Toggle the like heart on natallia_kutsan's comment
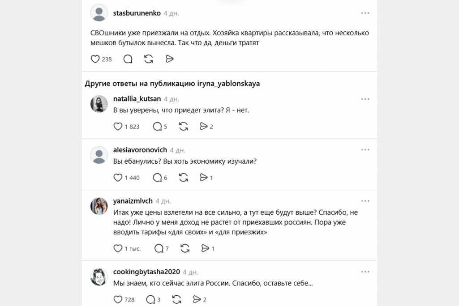 [117, 127]
